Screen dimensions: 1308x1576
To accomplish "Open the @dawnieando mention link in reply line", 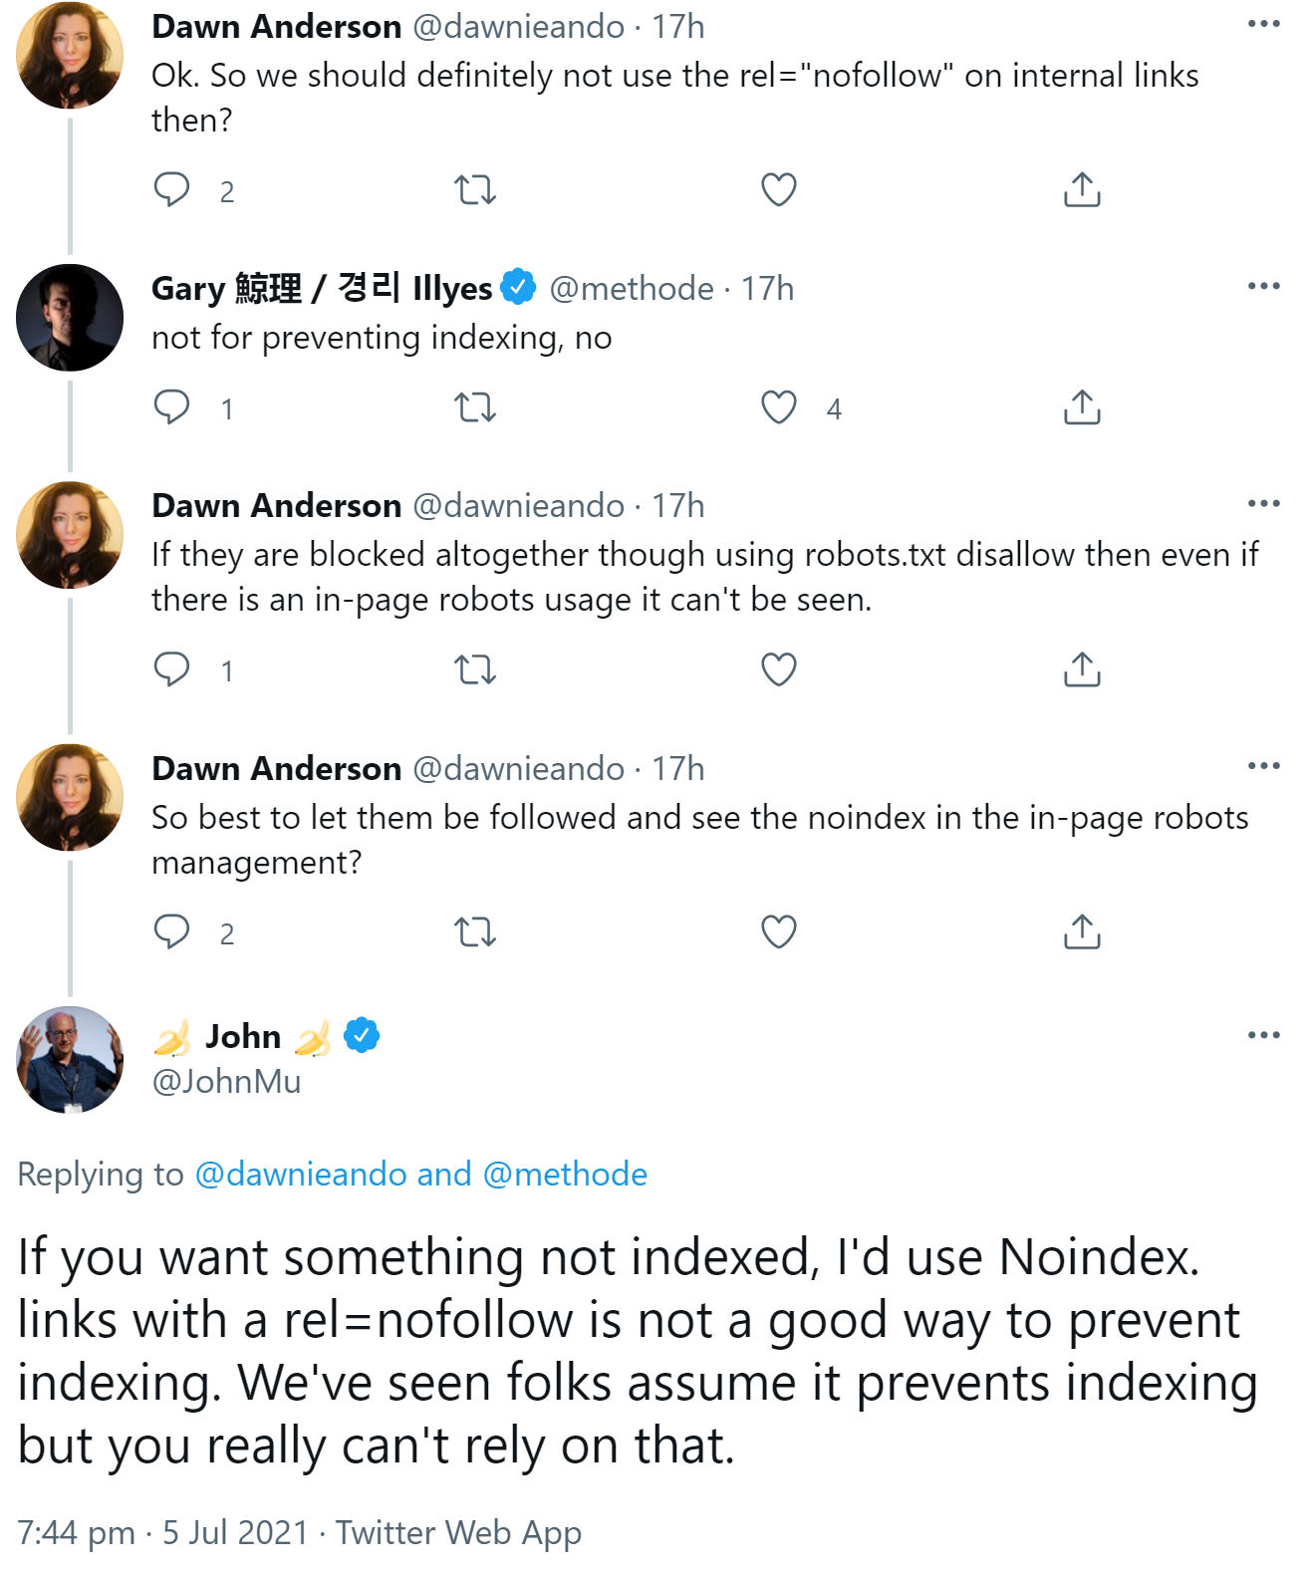I will point(301,1175).
